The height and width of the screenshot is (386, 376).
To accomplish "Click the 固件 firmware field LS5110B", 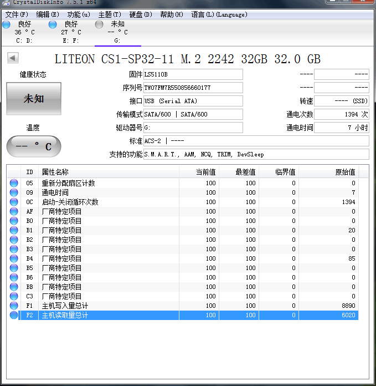I will 193,74.
